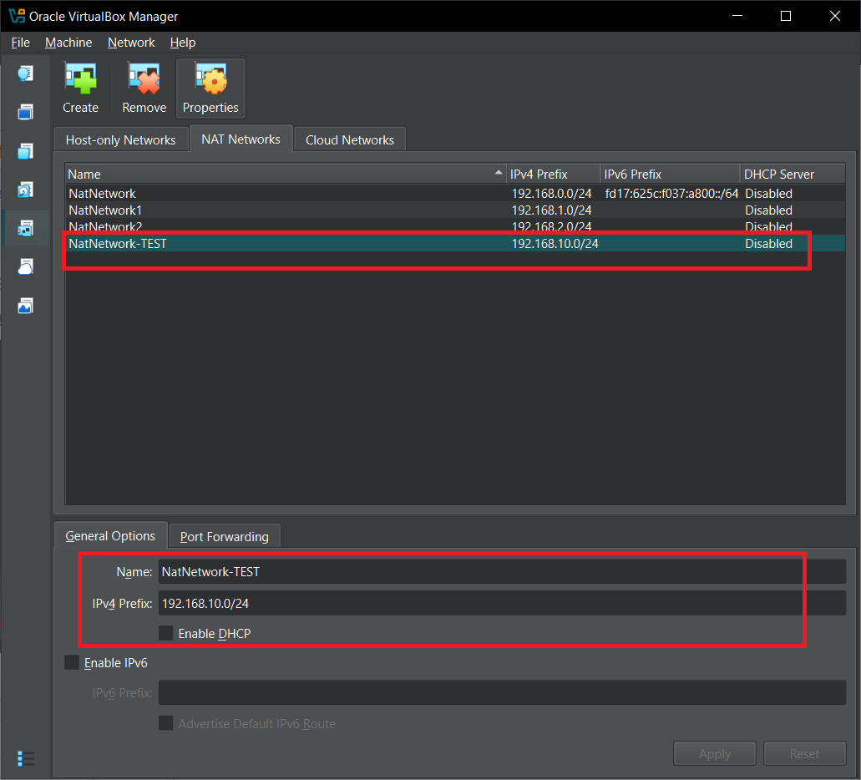Viewport: 861px width, 780px height.
Task: Click the IPv4 Prefix input field
Action: 501,603
